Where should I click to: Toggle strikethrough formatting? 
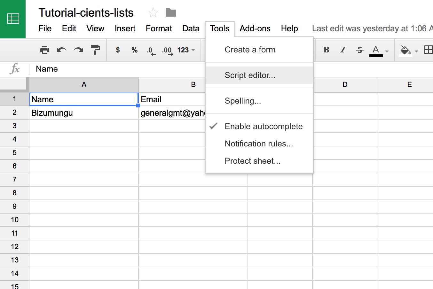click(359, 50)
